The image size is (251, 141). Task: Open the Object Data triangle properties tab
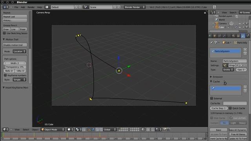[x=229, y=36]
